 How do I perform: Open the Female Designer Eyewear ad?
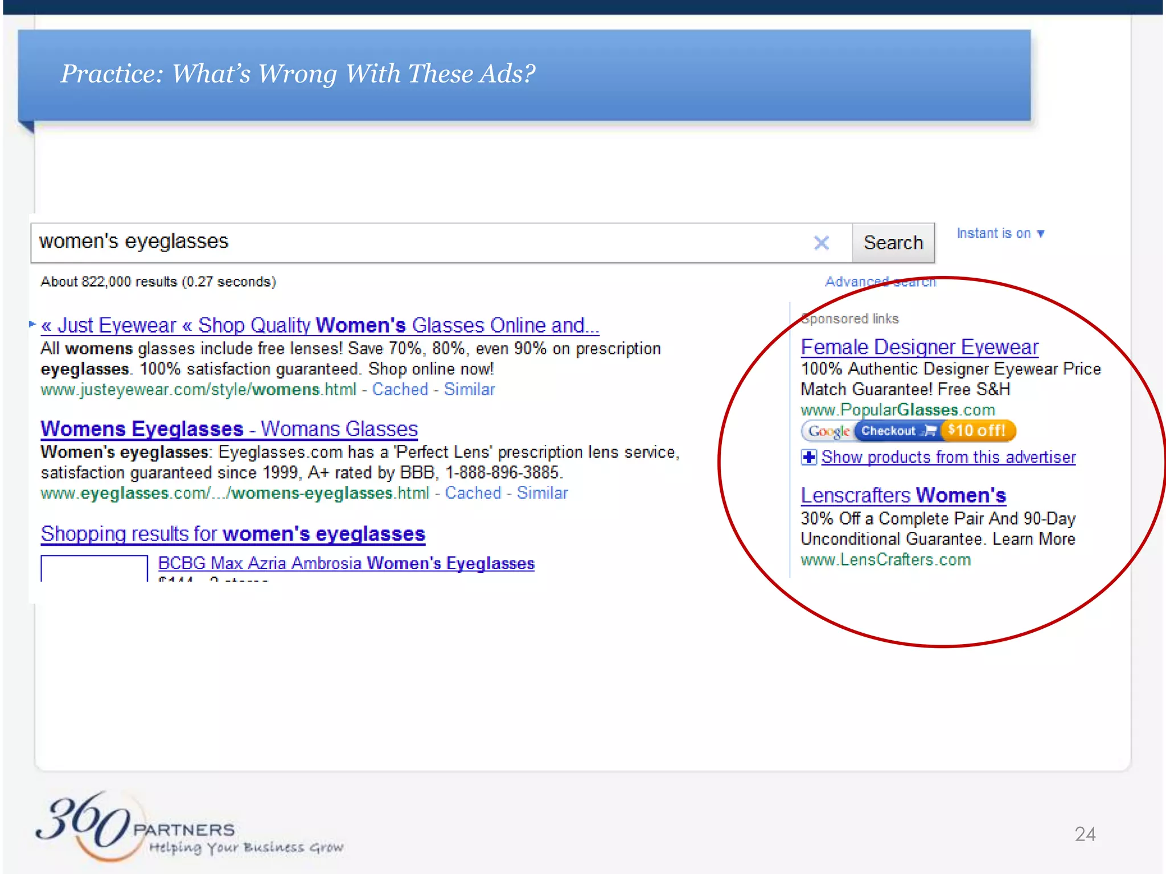919,347
